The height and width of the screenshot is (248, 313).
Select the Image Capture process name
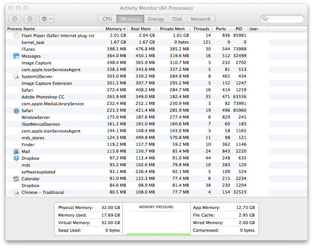pos(36,63)
